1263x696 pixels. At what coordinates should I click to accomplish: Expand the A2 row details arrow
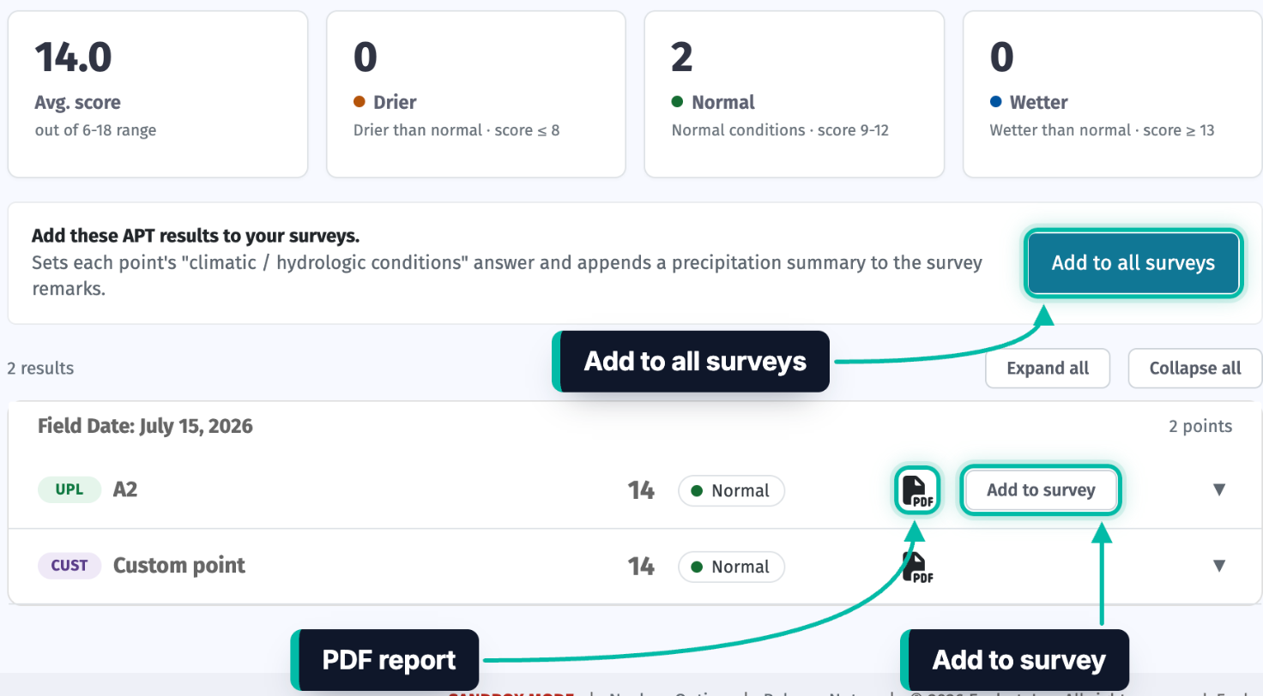click(1218, 490)
